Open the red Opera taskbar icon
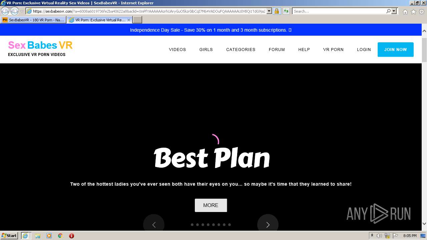This screenshot has width=427, height=240. pyautogui.click(x=71, y=236)
